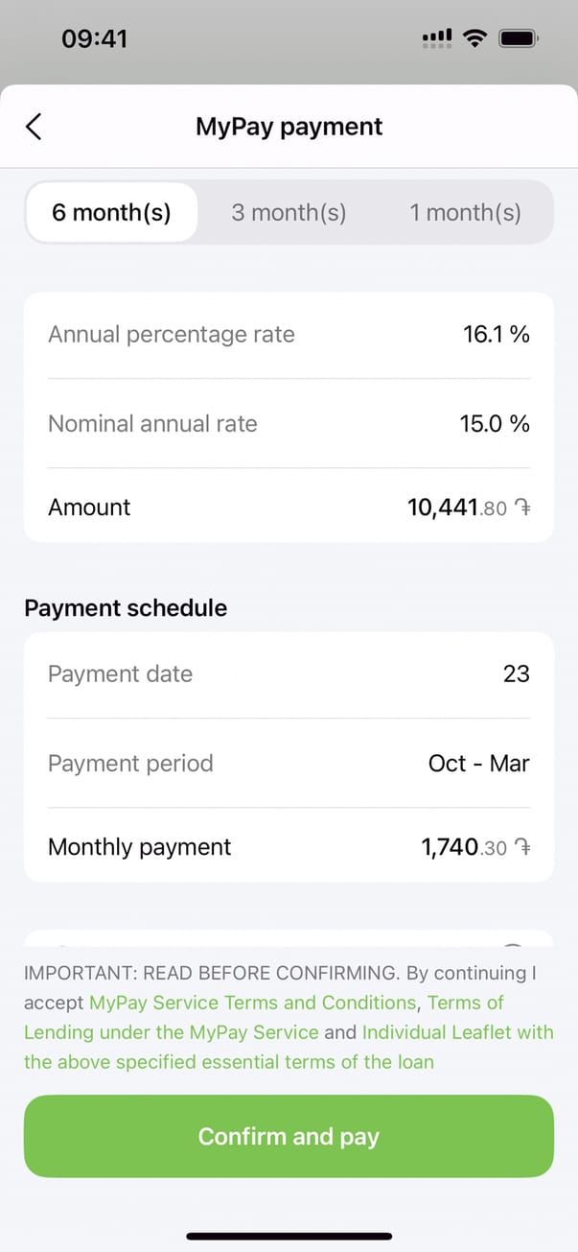Click the battery indicator icon

(x=520, y=38)
